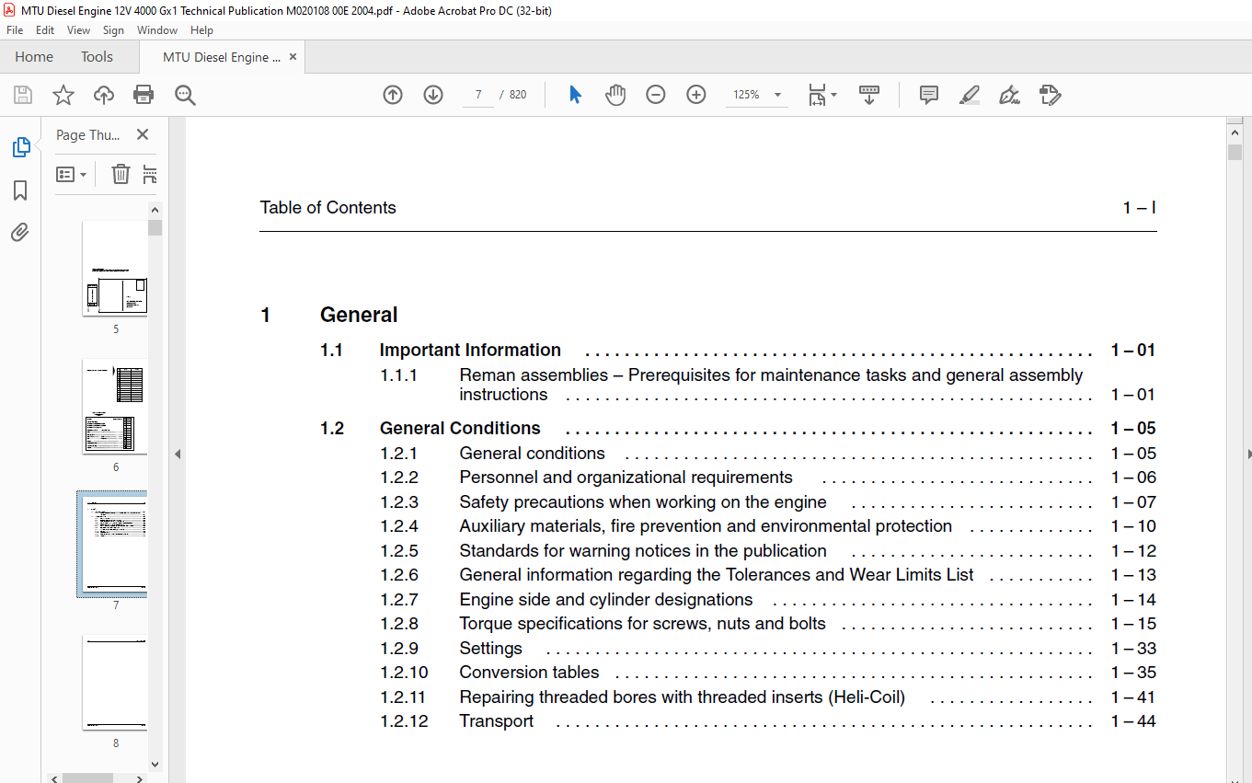The image size is (1252, 783).
Task: Go to previous page with the up arrow
Action: [x=393, y=95]
